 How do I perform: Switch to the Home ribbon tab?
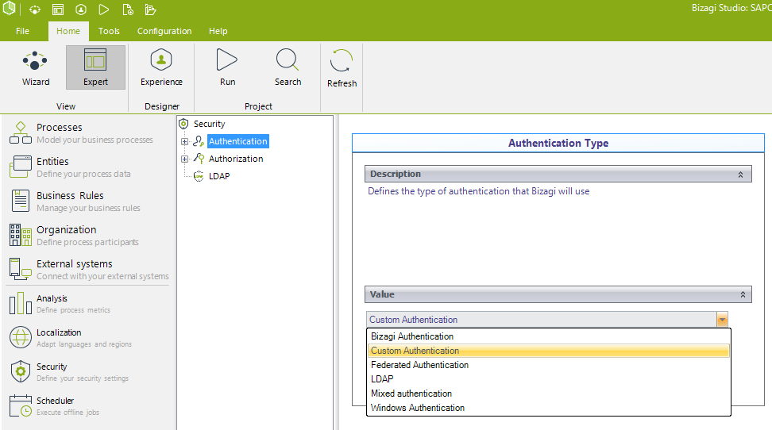pos(68,31)
